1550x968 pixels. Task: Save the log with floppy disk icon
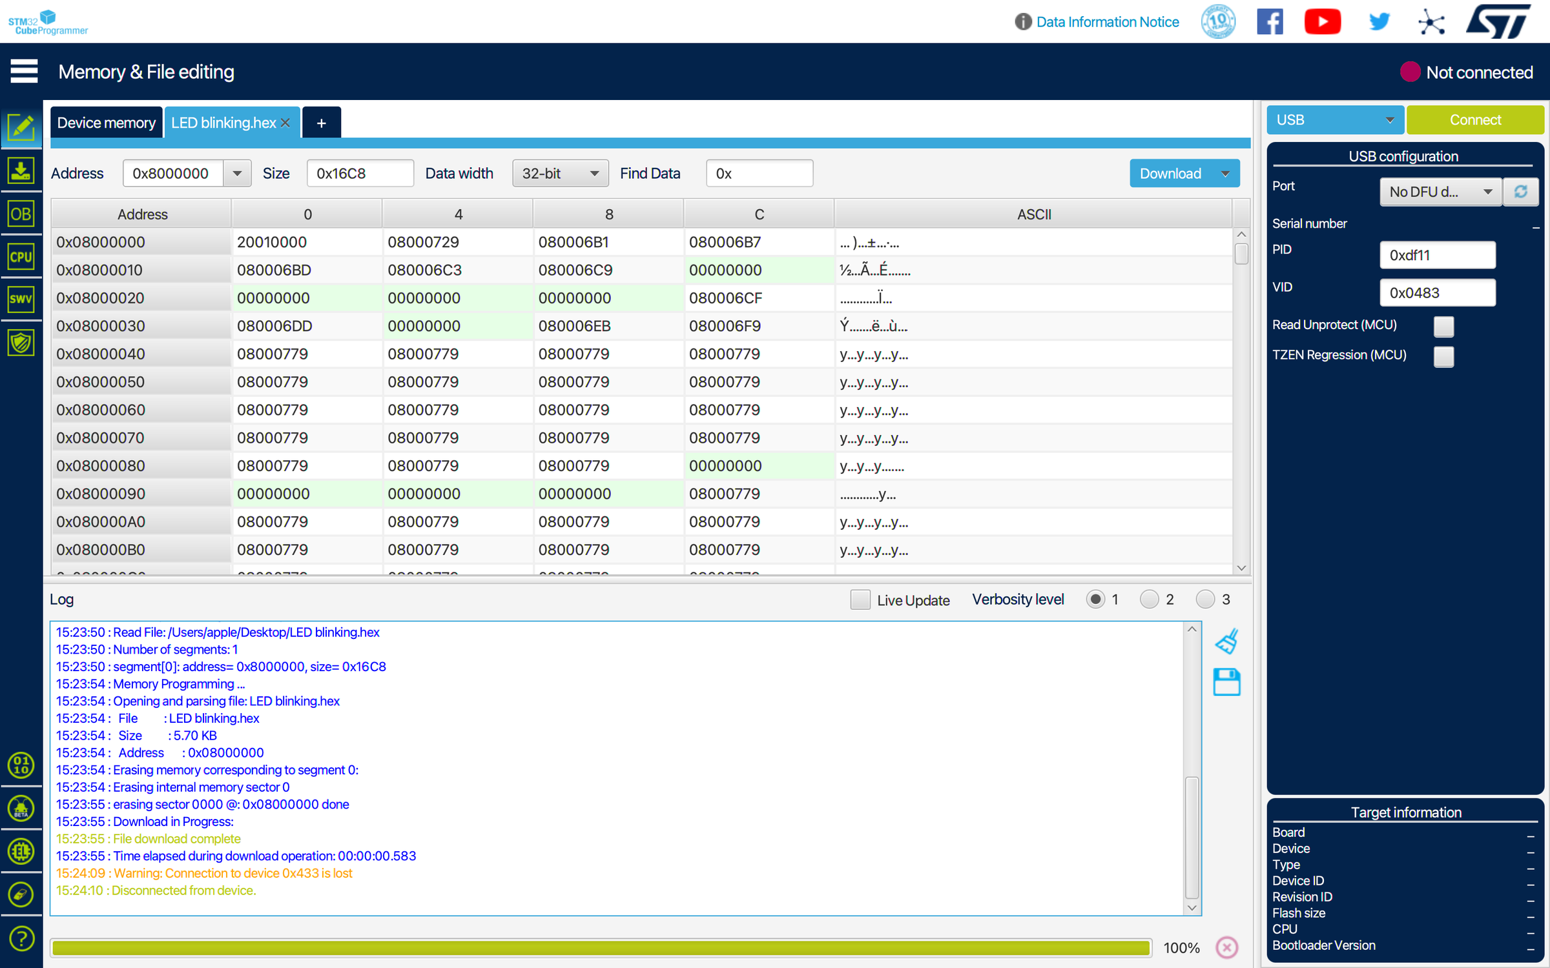[x=1226, y=682]
